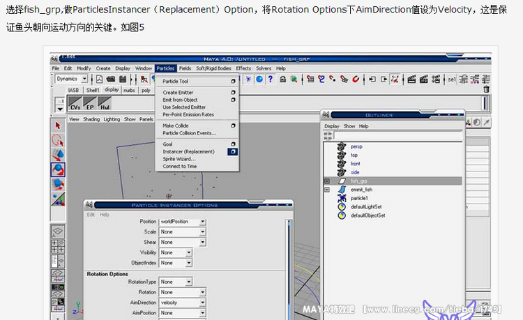Screen dimensions: 523x320
Task: Select particle1 node in Outliner
Action: coord(359,198)
